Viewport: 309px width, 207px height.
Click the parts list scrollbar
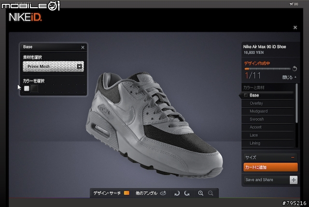(296, 103)
